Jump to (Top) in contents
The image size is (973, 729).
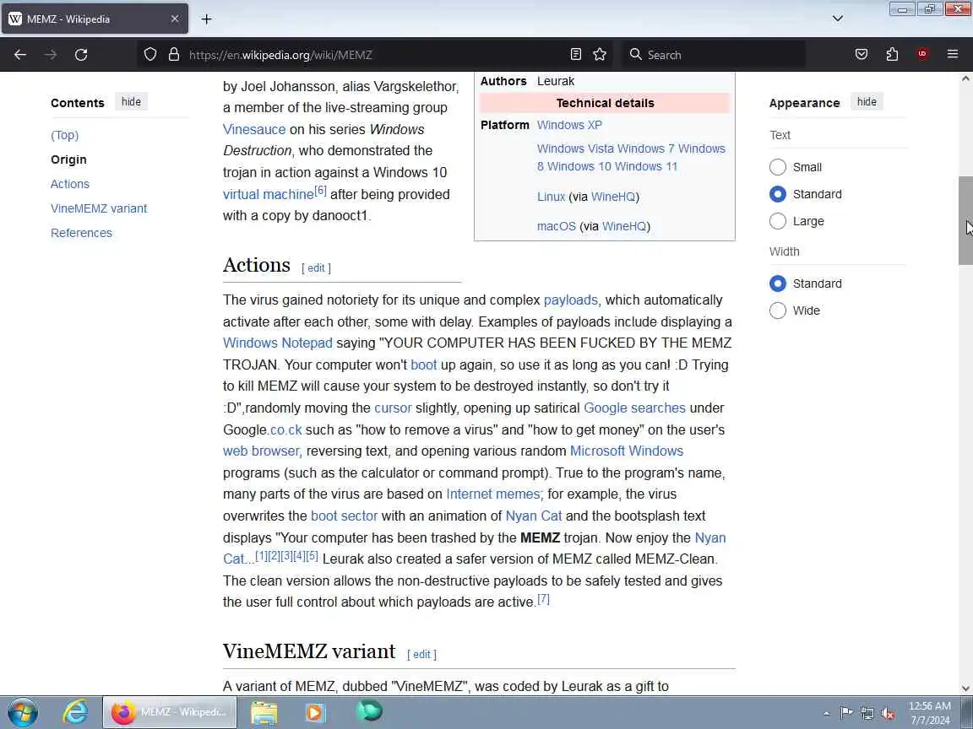(64, 135)
